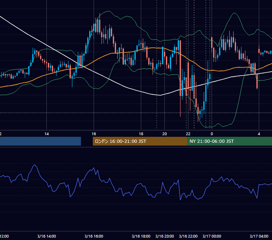Click the 22 hour axis label

click(x=188, y=134)
